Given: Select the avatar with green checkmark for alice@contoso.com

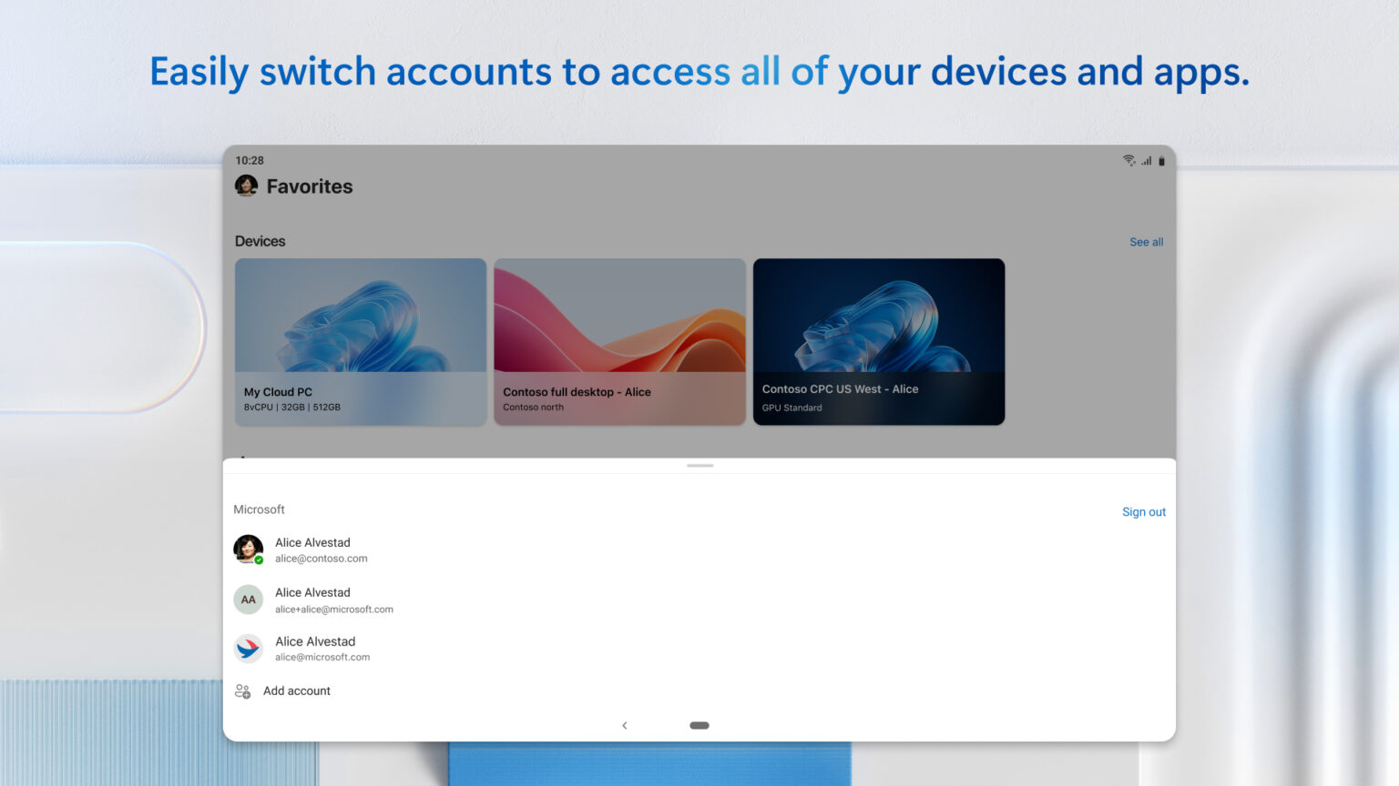Looking at the screenshot, I should click(x=248, y=549).
